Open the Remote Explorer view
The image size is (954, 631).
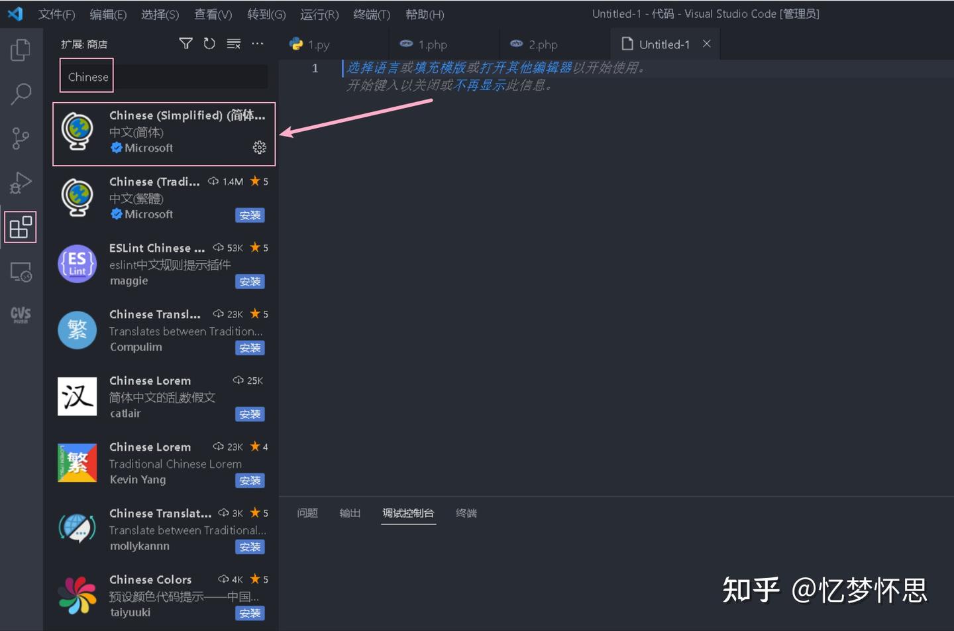pos(20,272)
